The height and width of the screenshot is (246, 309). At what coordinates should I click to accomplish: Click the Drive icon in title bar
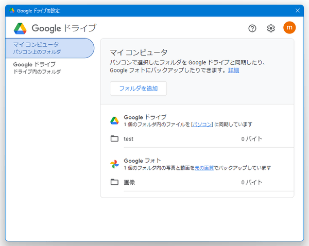(x=12, y=10)
